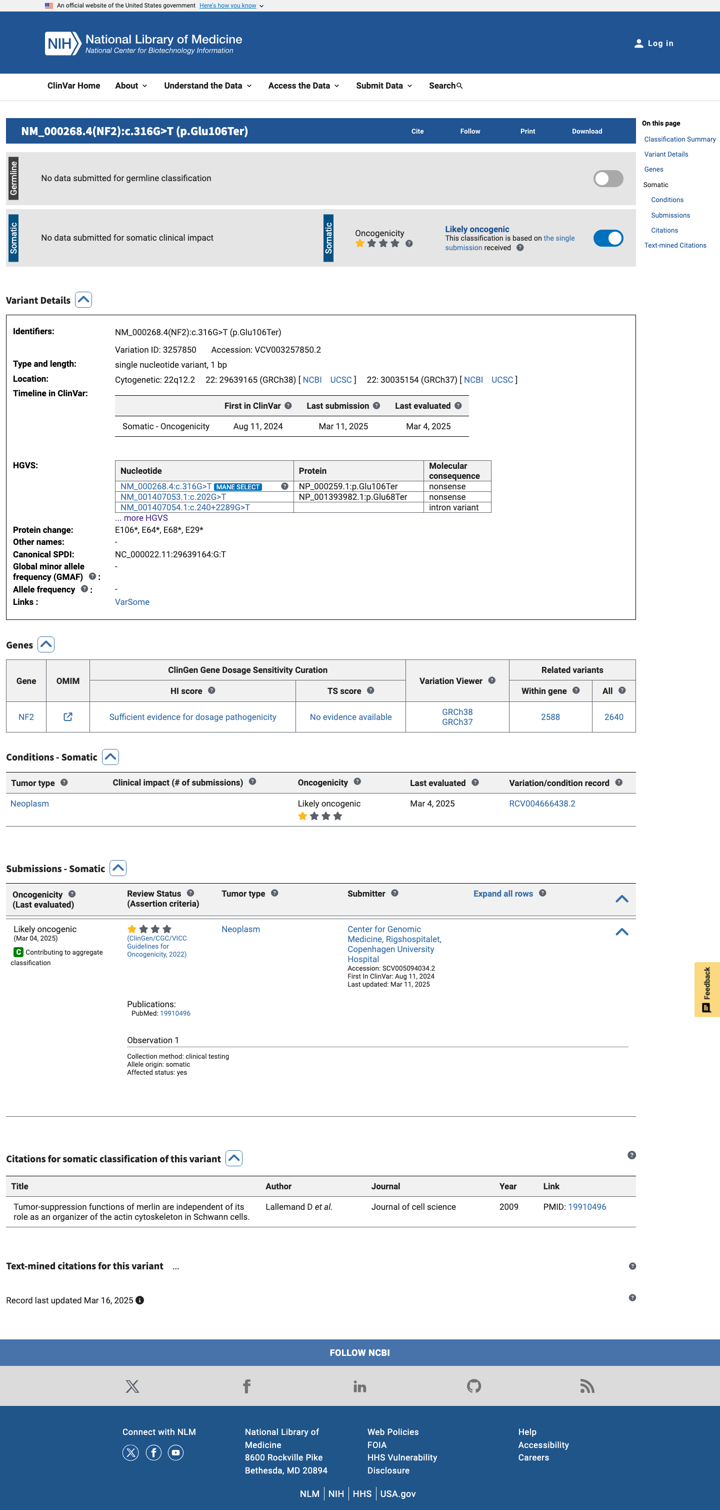Open the Submit Data dropdown
This screenshot has width=720, height=1510.
(x=384, y=86)
